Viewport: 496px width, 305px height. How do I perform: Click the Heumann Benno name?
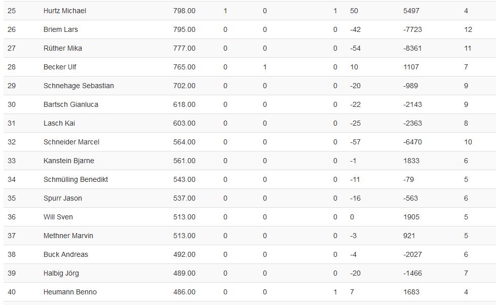(x=70, y=292)
